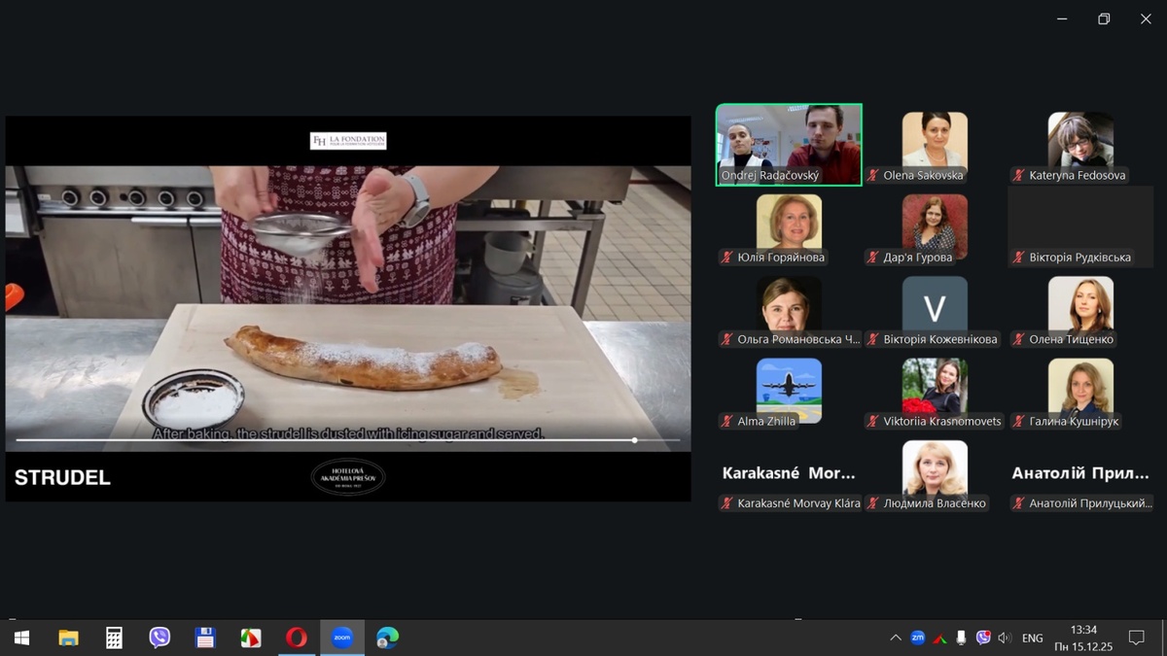
Task: Click the muted mic icon for Alma Zhilla
Action: pos(726,422)
